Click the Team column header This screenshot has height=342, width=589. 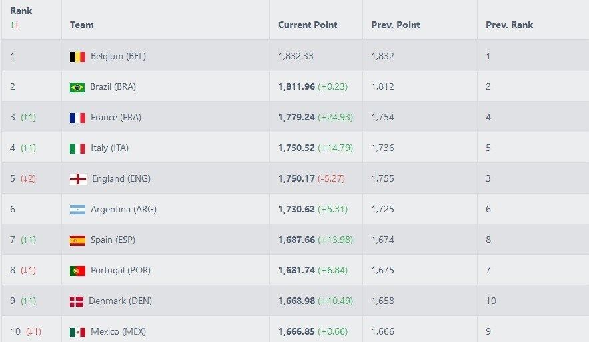82,25
